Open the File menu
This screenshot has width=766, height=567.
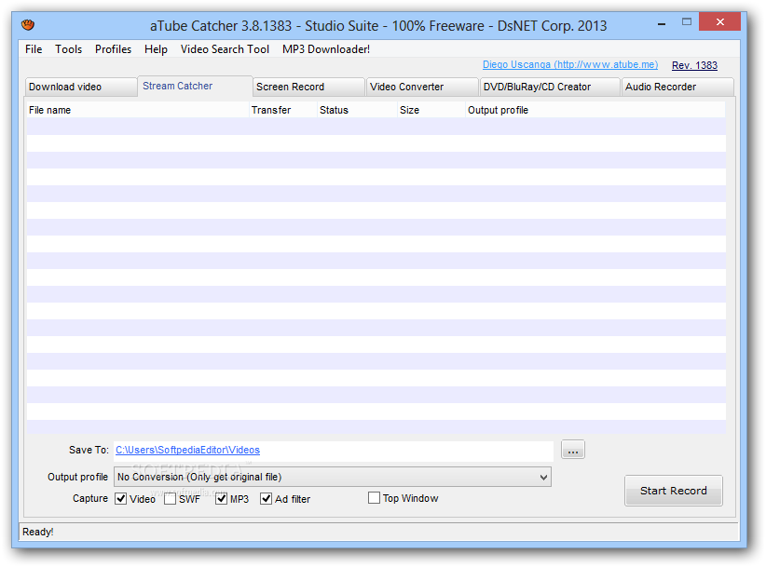tap(34, 49)
